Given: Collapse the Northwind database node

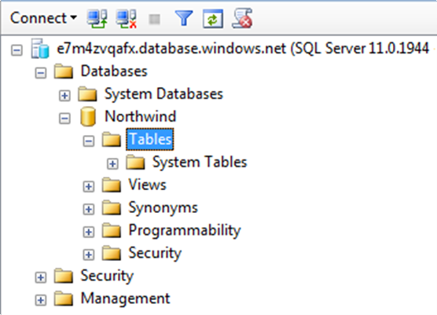Looking at the screenshot, I should 64,119.
